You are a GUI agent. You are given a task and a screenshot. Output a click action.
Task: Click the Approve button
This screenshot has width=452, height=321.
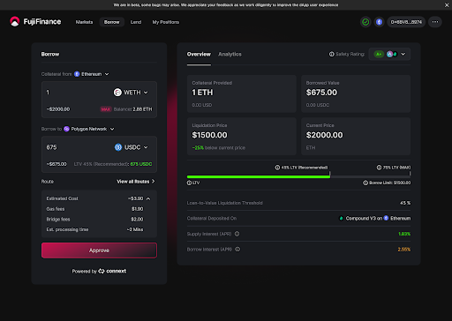(99, 250)
